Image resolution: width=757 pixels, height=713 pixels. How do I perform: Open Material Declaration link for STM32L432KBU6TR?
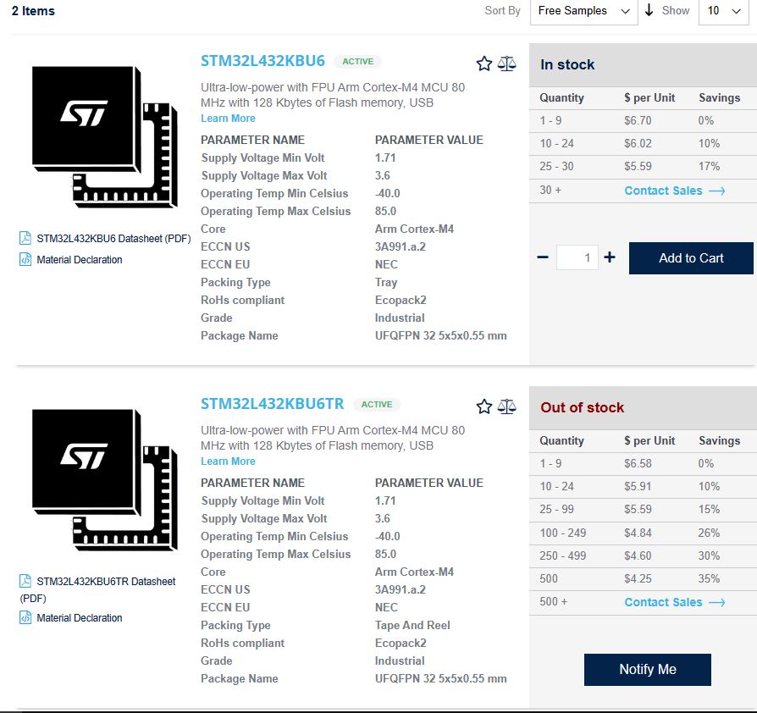click(x=80, y=618)
